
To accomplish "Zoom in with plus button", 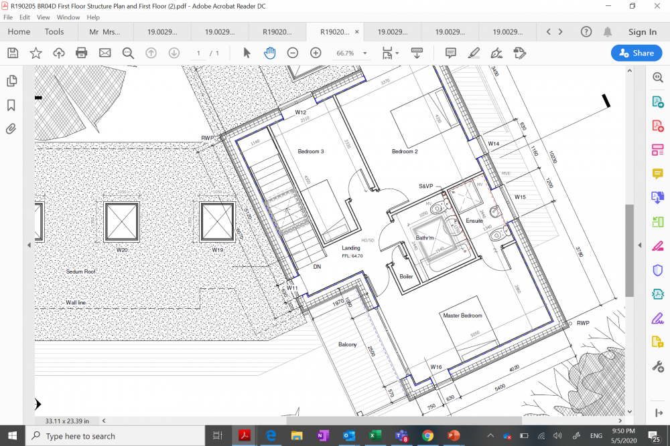I will [316, 53].
